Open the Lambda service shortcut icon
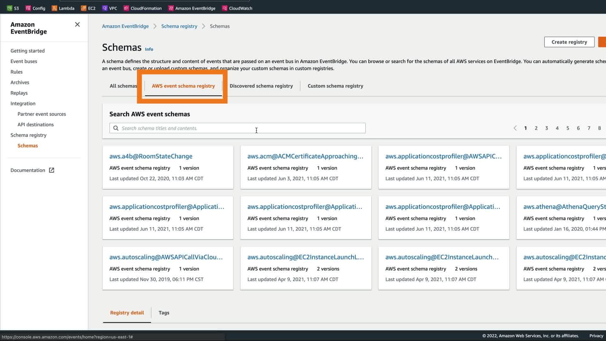 tap(54, 8)
